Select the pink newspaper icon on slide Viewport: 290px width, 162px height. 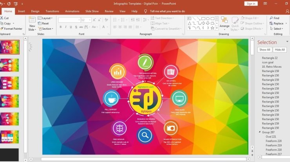(171, 72)
